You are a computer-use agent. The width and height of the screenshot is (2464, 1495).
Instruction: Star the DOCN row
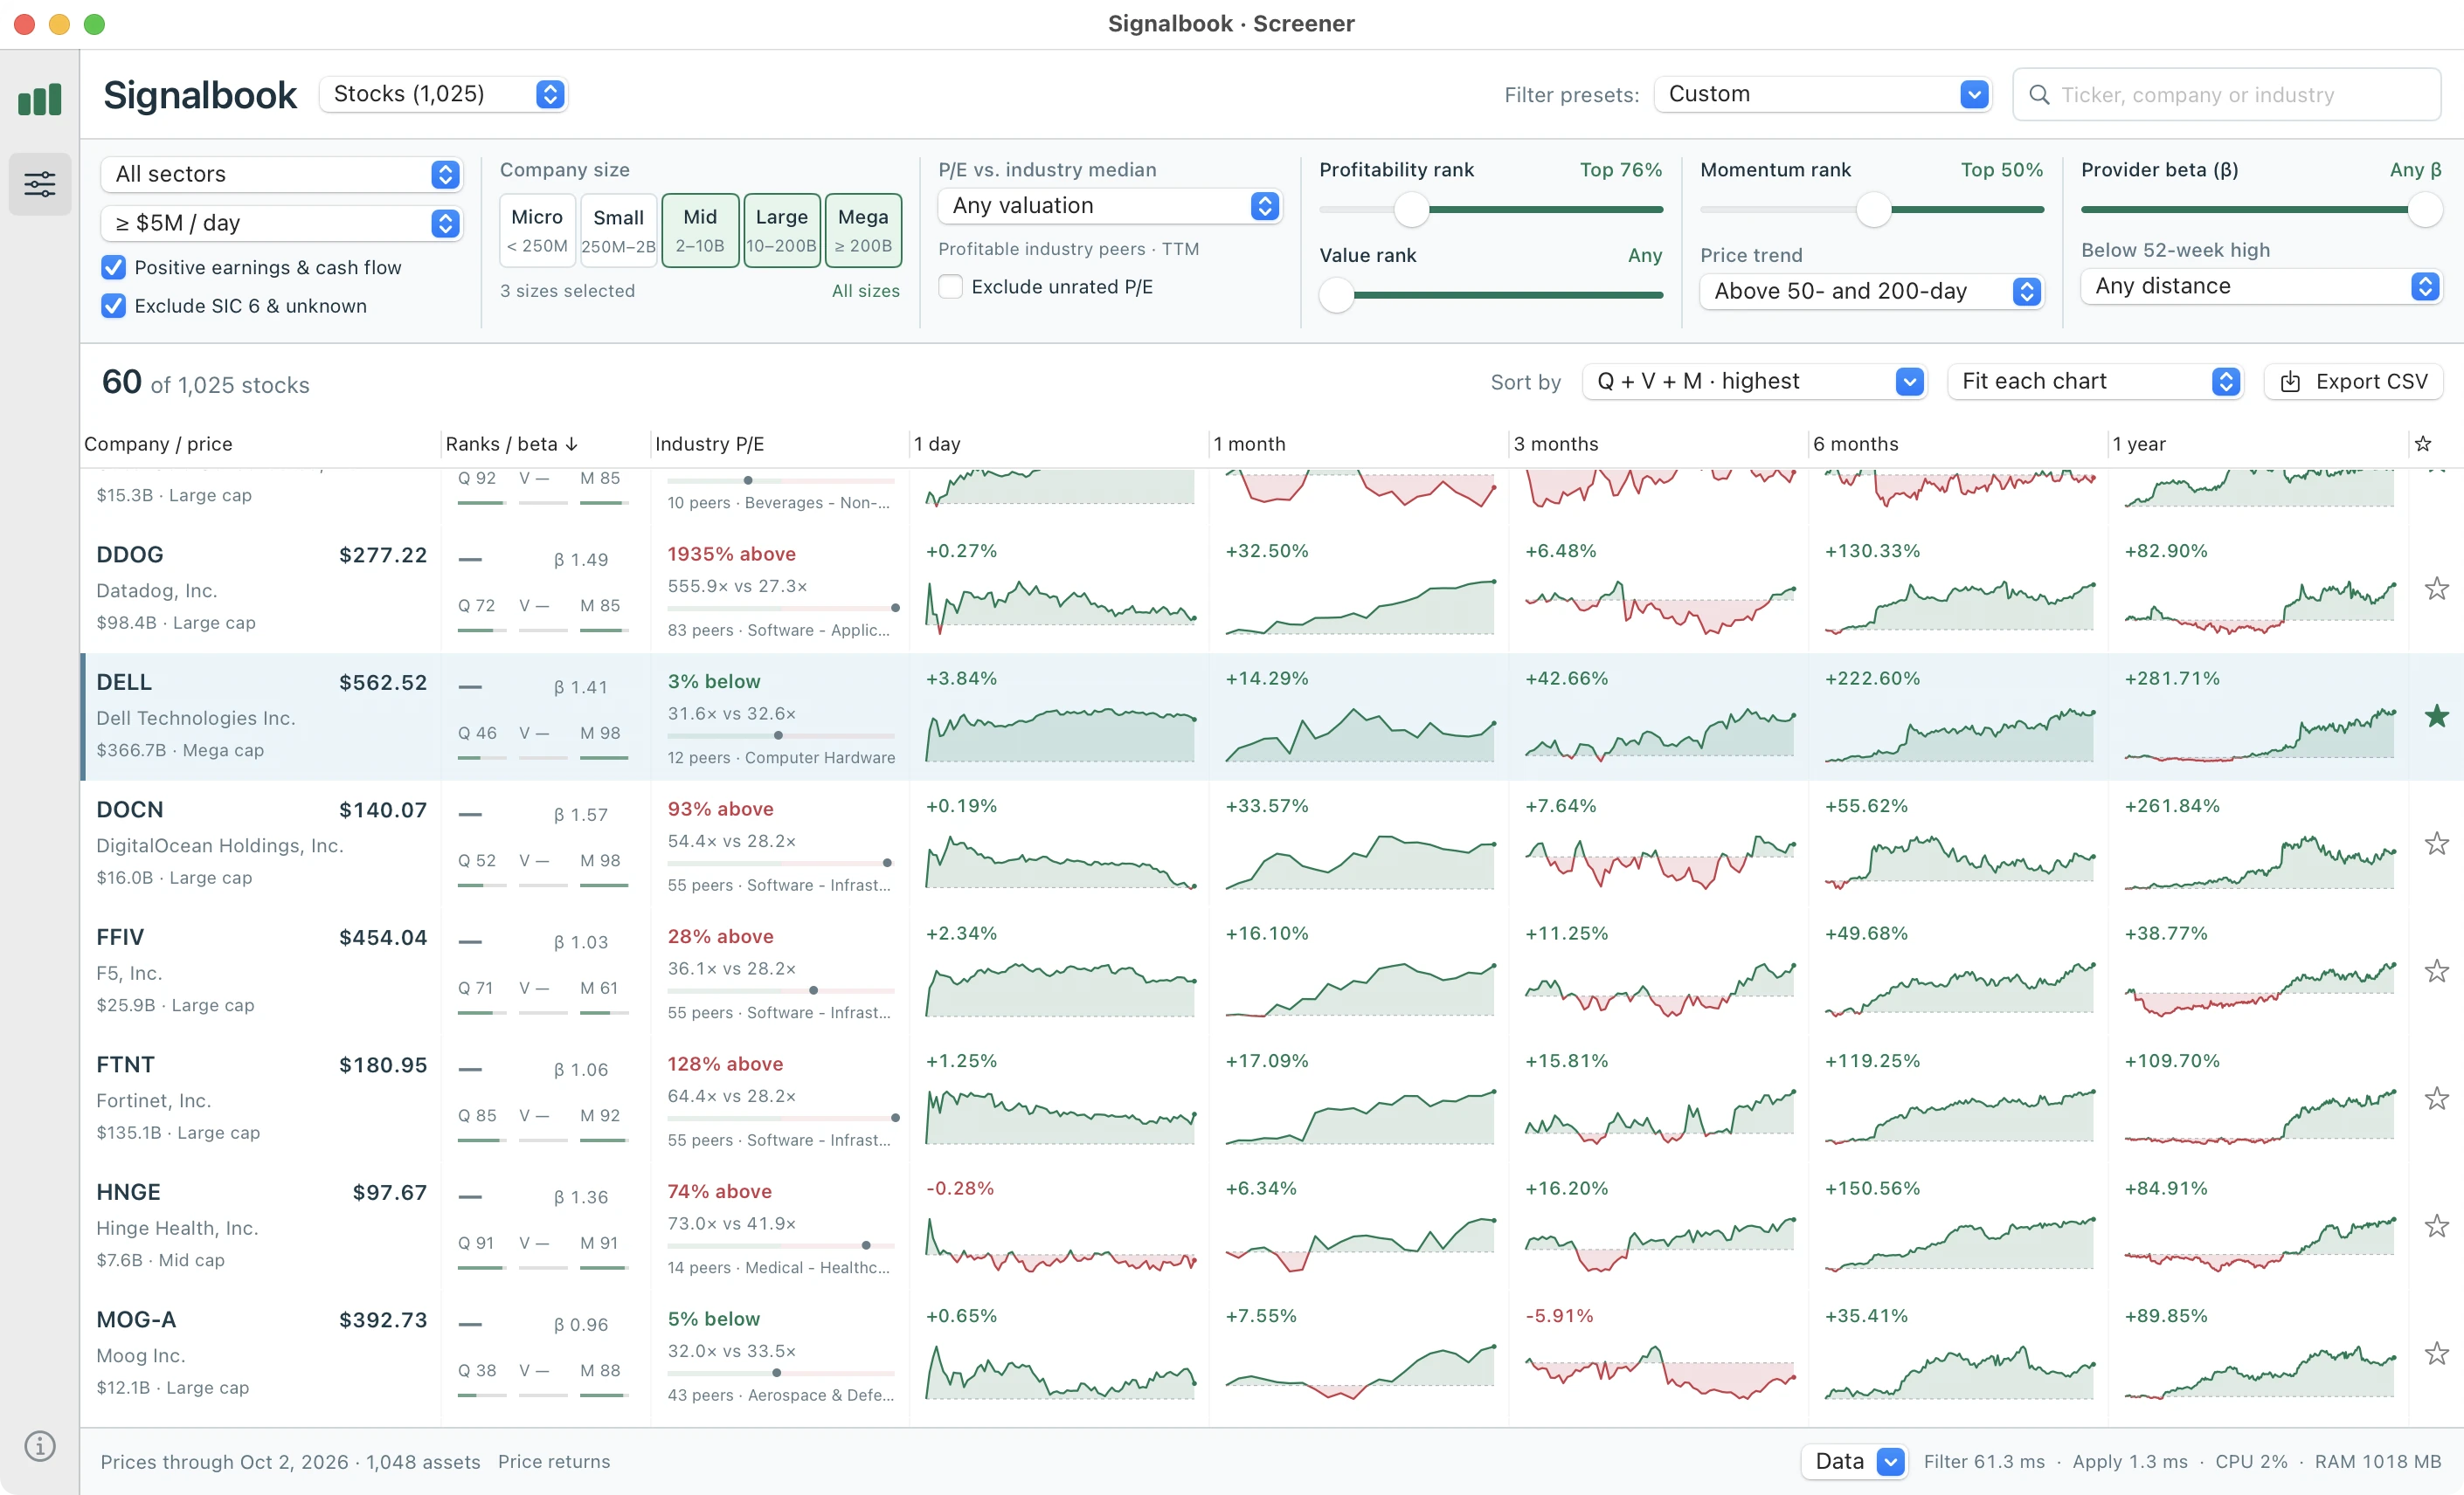(2436, 844)
